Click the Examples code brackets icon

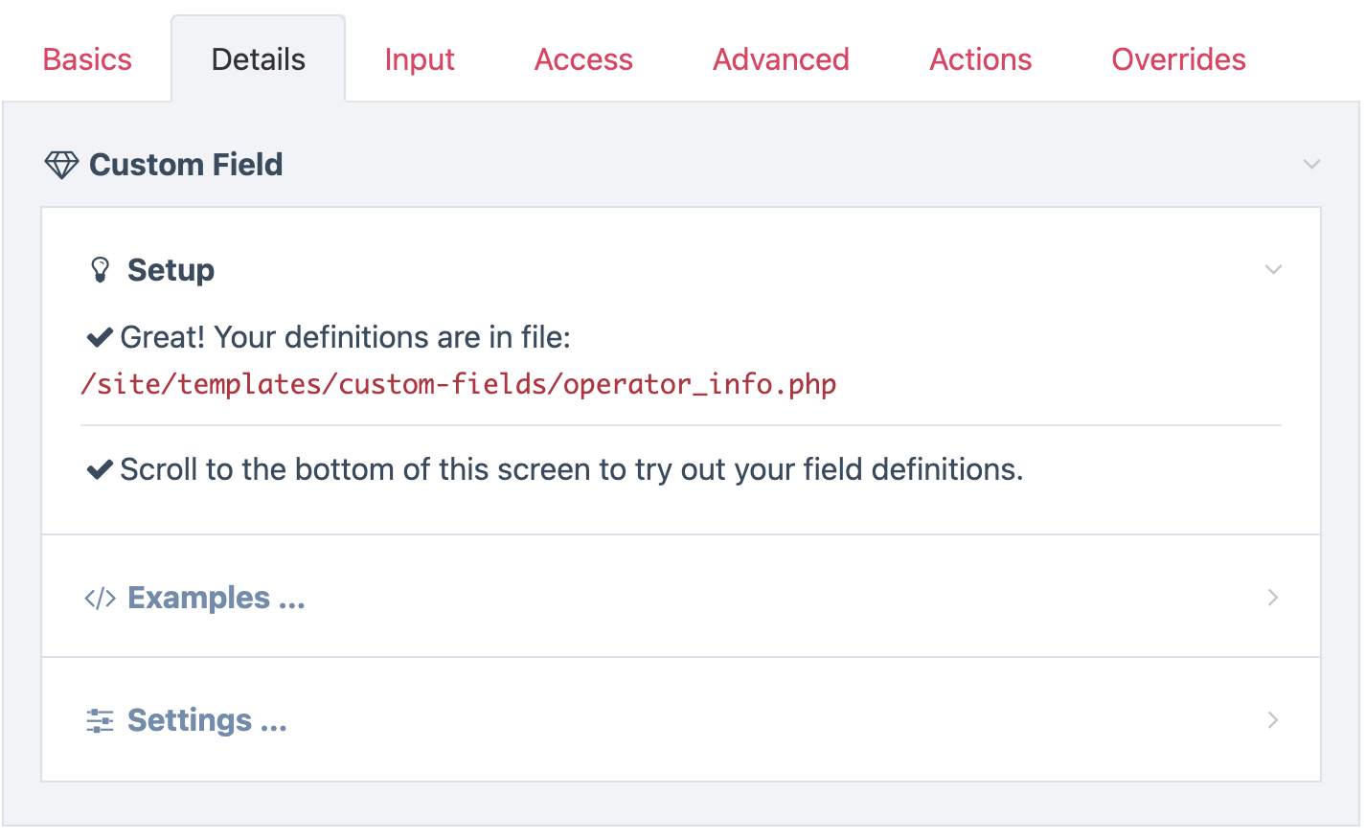click(100, 598)
